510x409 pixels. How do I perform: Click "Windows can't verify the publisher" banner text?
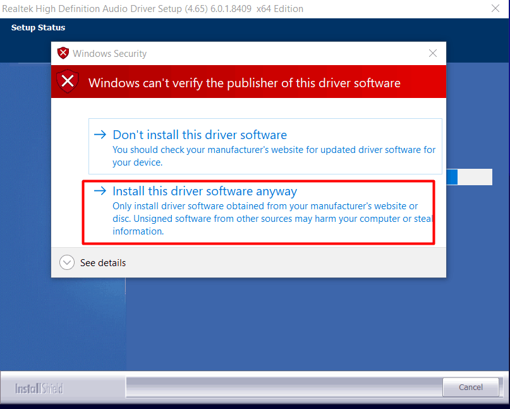click(245, 83)
